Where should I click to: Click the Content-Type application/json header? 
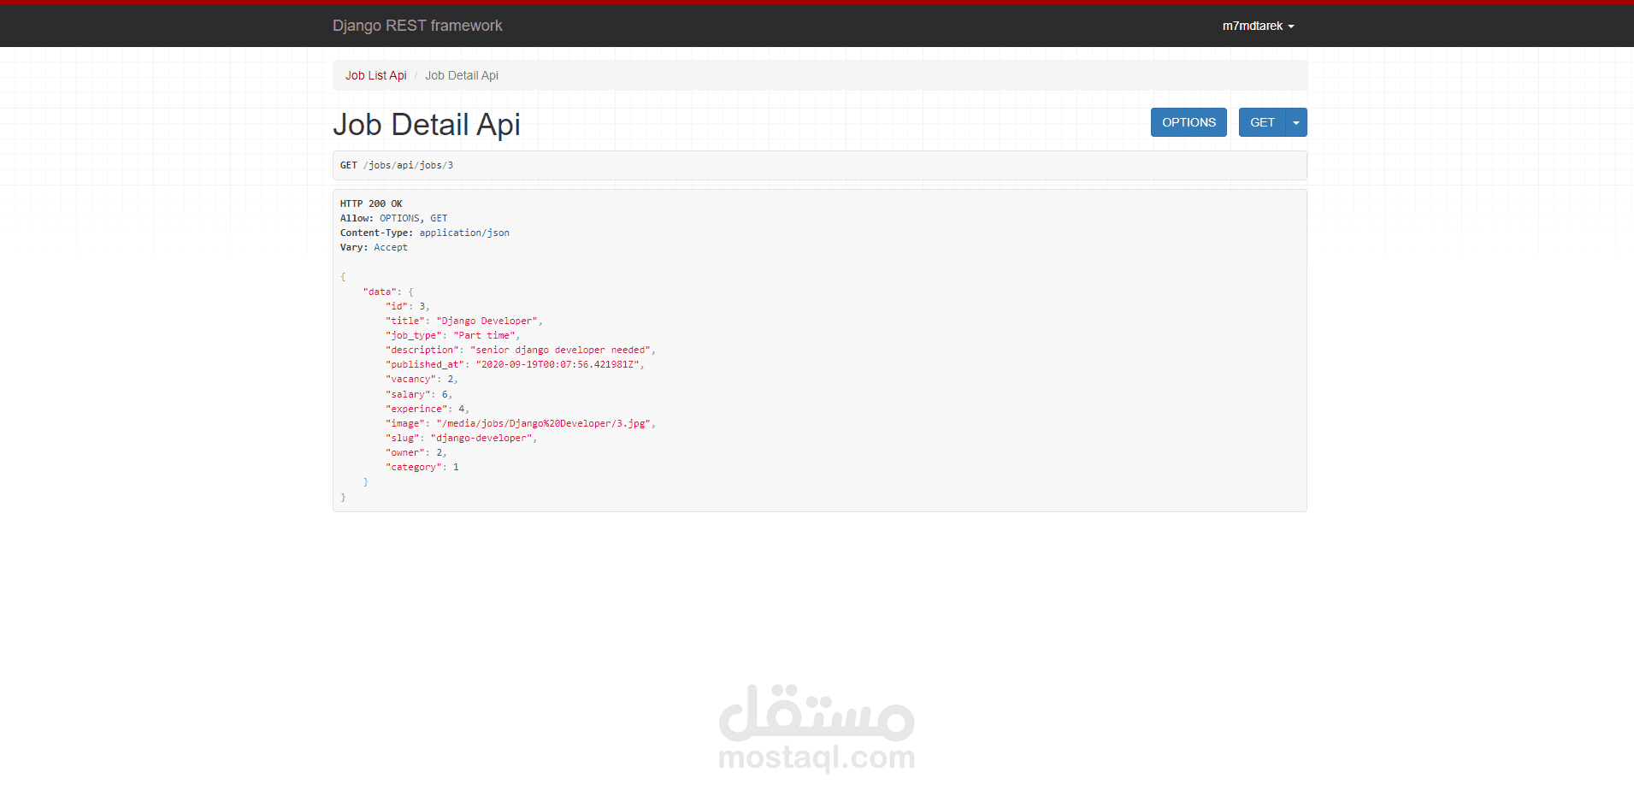click(425, 233)
